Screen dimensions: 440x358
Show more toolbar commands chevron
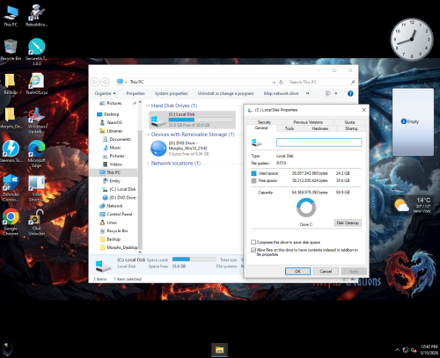(308, 93)
